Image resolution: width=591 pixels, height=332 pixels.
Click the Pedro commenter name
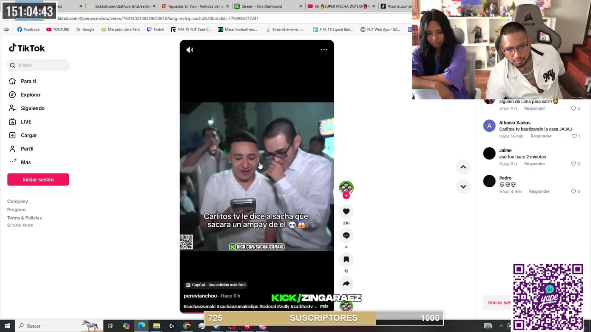[505, 178]
